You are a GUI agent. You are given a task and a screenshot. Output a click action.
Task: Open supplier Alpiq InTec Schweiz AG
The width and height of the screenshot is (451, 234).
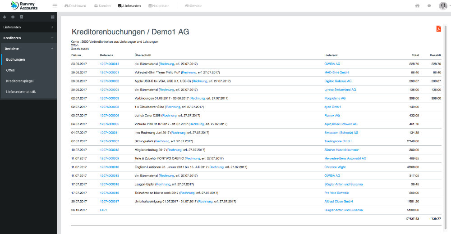(341, 124)
